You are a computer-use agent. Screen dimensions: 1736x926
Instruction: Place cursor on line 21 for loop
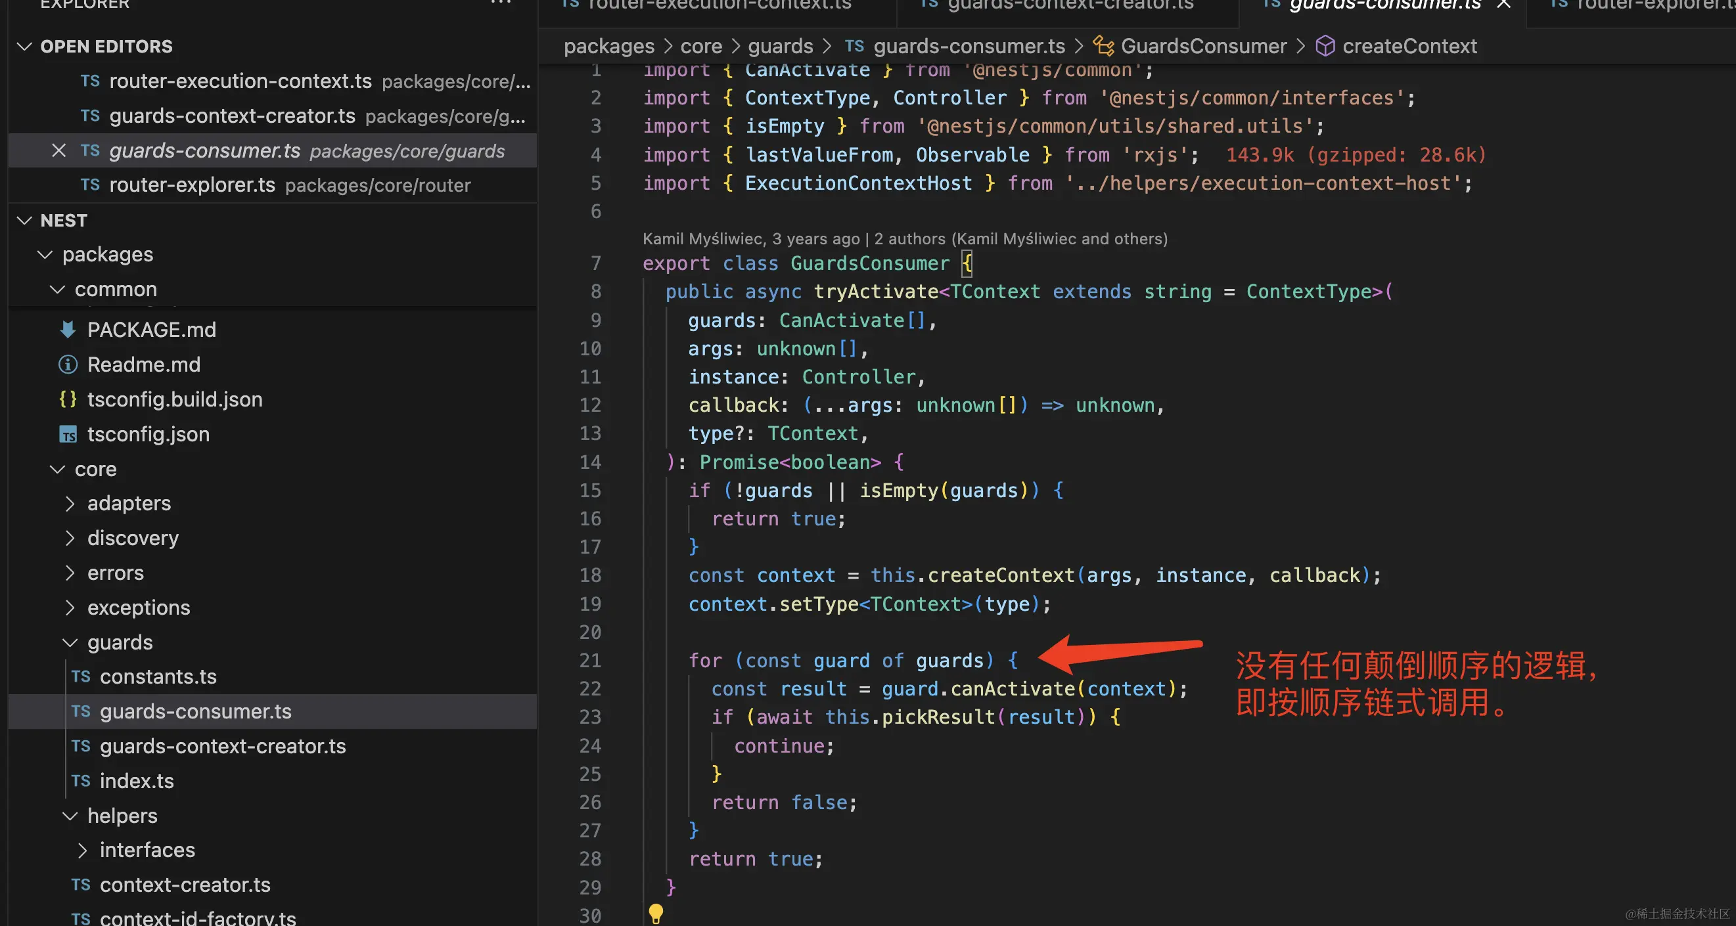point(852,661)
